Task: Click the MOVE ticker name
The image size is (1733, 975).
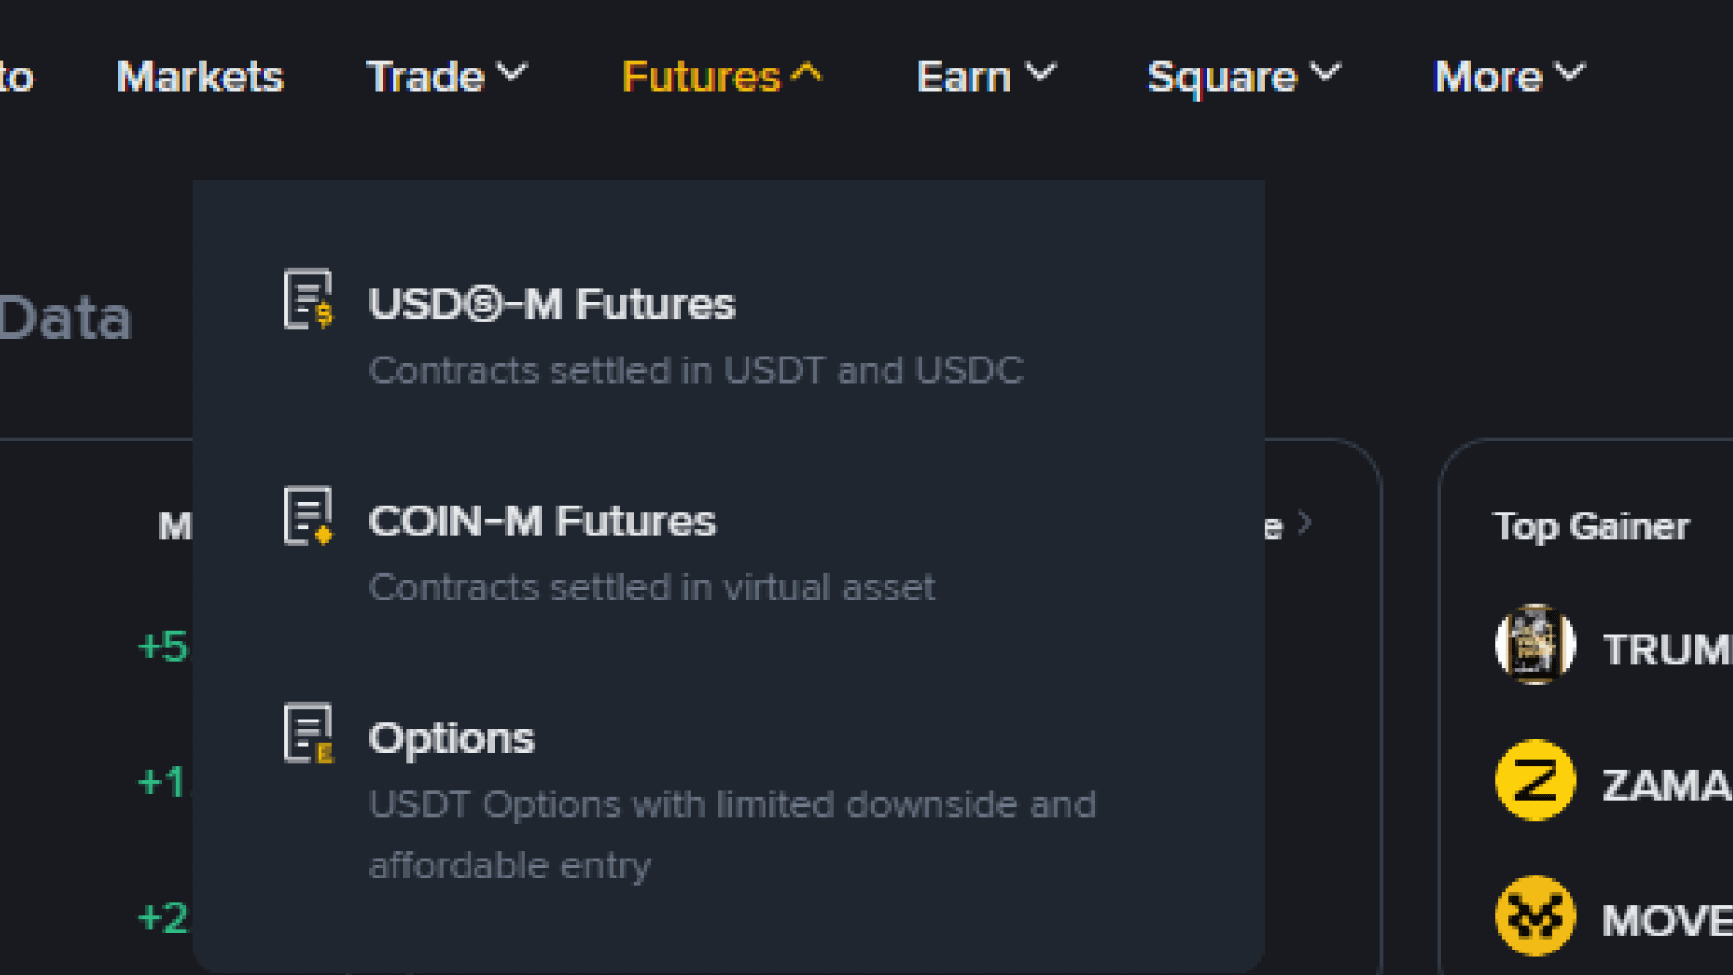Action: point(1667,921)
